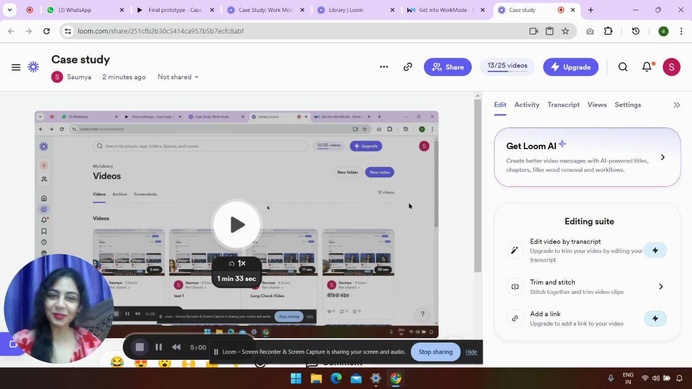
Task: Click the Saumya author name
Action: 79,77
